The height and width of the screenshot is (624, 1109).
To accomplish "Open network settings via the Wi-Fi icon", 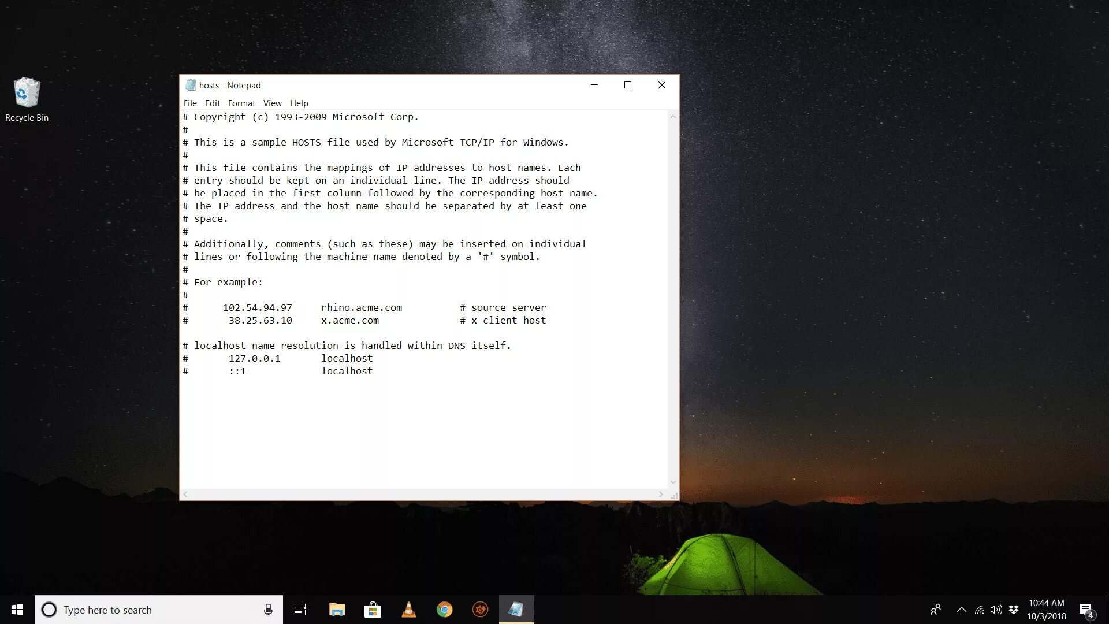I will pos(978,609).
